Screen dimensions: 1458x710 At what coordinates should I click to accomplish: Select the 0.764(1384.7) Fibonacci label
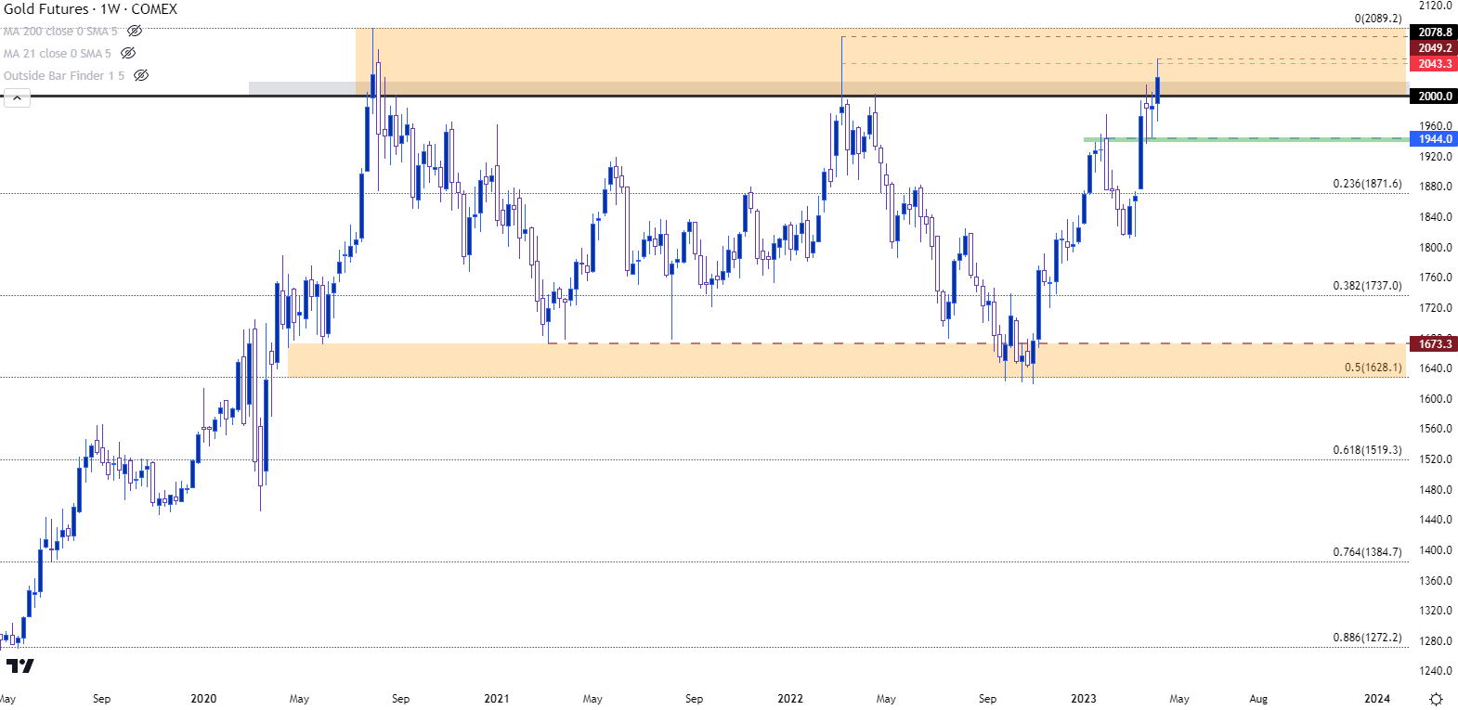(1367, 552)
